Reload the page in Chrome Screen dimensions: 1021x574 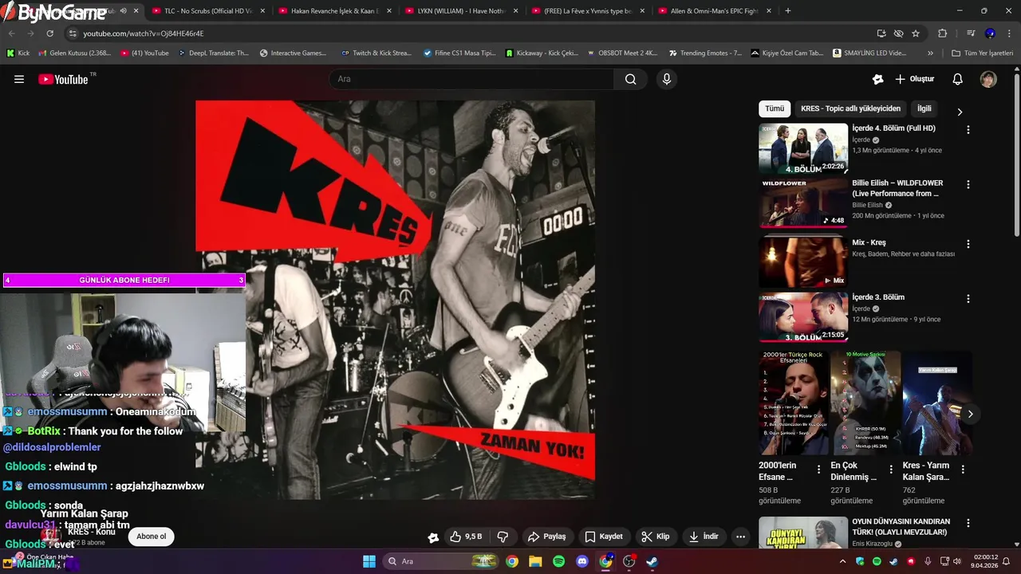pos(49,33)
